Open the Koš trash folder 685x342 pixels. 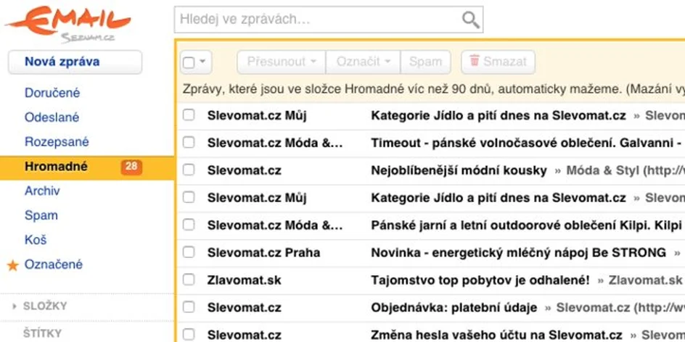[36, 240]
